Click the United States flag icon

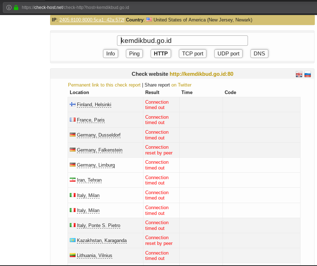click(x=149, y=20)
